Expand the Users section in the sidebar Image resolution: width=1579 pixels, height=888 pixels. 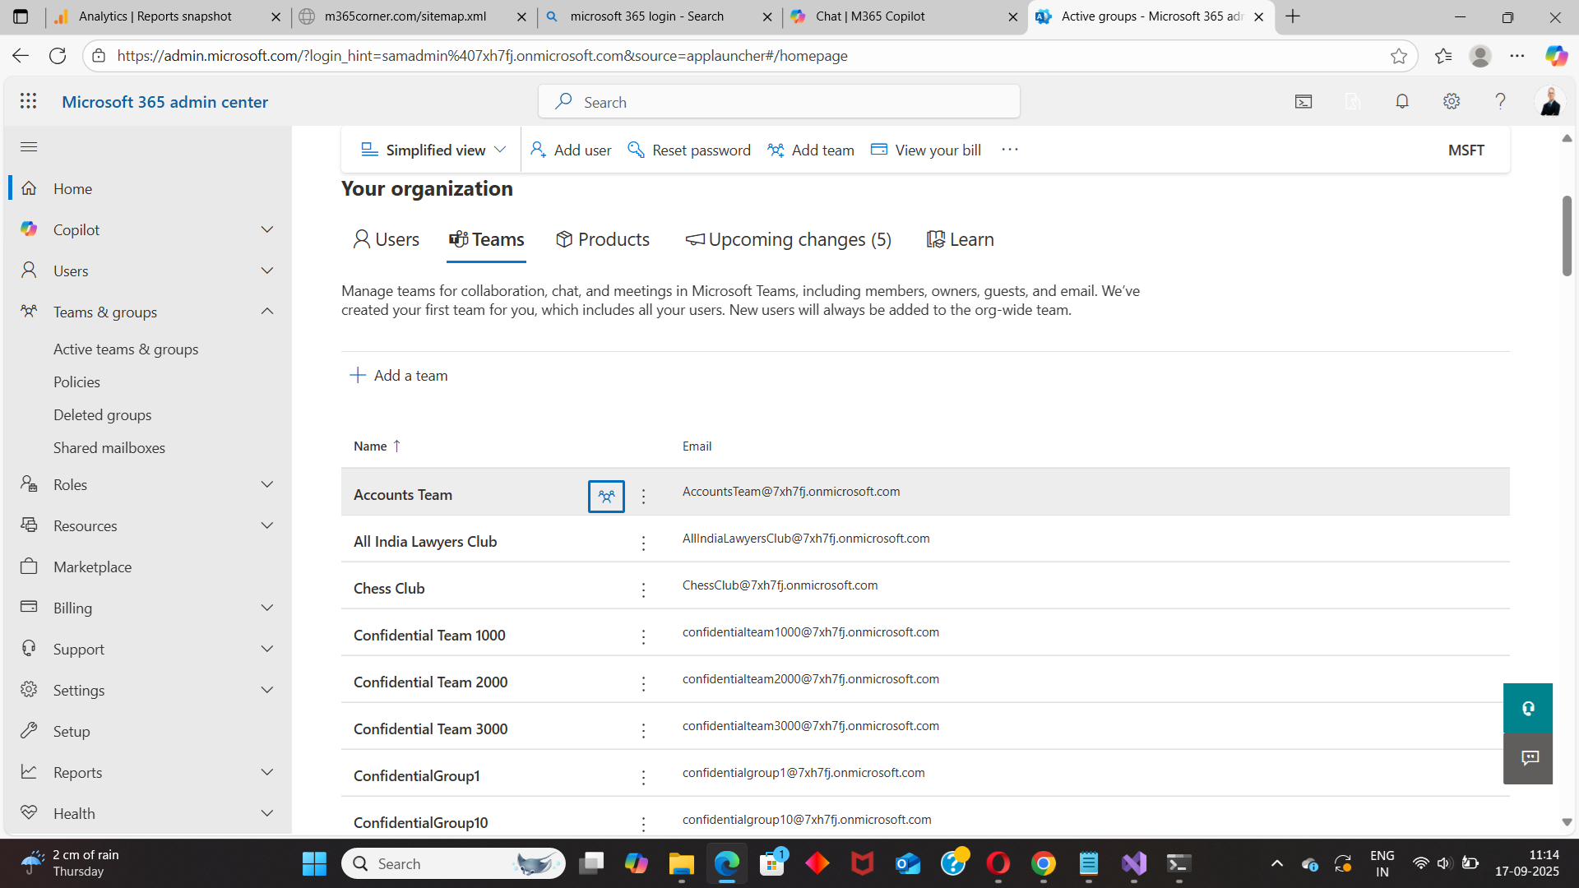[266, 270]
